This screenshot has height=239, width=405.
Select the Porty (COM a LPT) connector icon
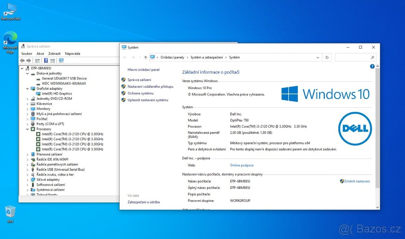[x=33, y=124]
